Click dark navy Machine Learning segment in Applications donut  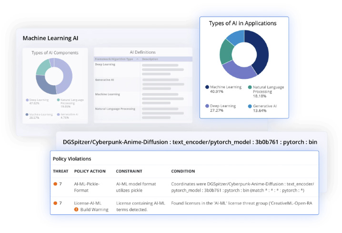[259, 53]
